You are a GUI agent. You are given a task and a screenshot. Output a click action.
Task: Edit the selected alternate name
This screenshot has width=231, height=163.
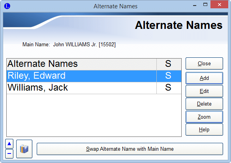coord(204,91)
